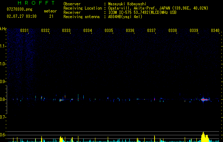The height and width of the screenshot is (142, 223).
Task: Click the 'Receiver' field label
Action: pyautogui.click(x=72, y=12)
